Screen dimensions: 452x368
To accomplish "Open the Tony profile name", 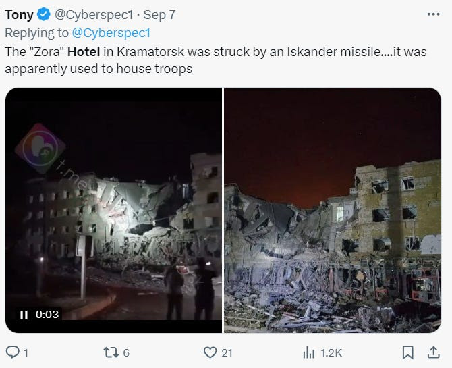I will click(x=20, y=15).
